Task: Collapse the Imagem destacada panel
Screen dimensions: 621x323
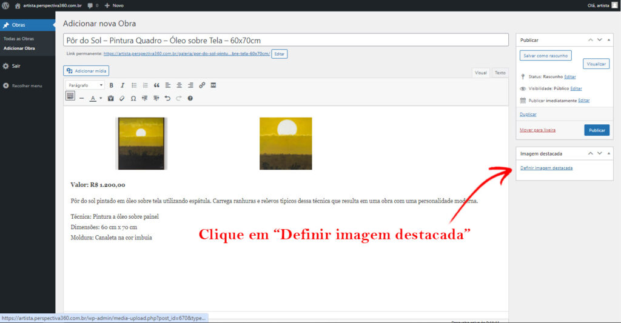Action: tap(609, 153)
